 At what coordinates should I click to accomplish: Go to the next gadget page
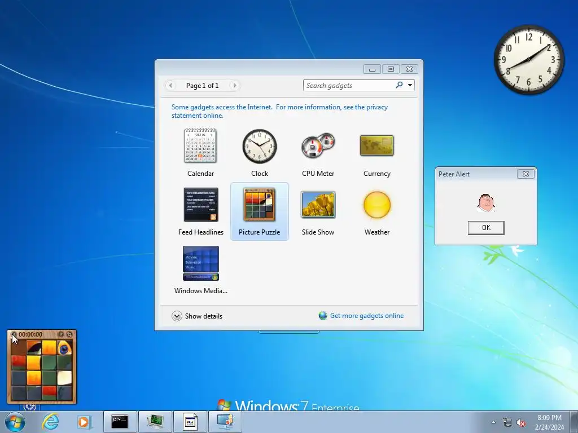[x=234, y=86]
